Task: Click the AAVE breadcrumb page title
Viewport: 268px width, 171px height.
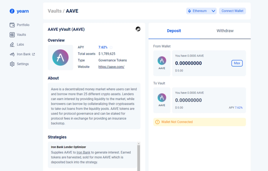Action: coord(72,11)
